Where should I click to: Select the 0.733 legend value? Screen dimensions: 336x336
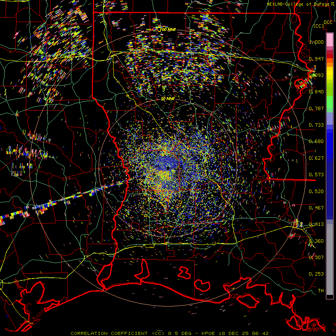(316, 125)
